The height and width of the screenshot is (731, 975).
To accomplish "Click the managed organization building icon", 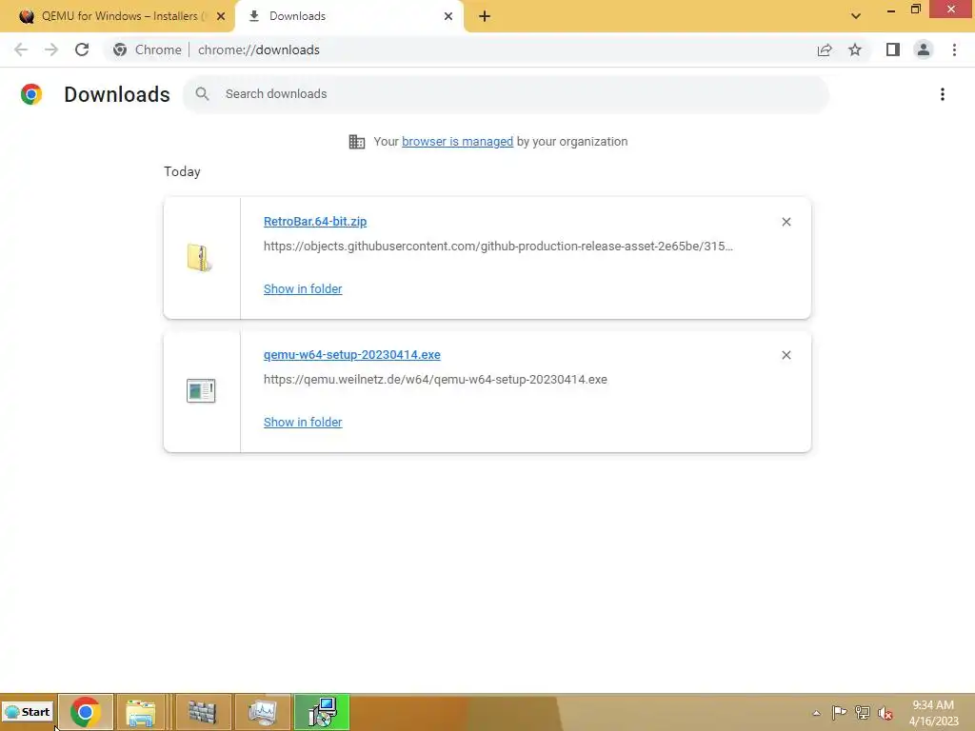I will 357,142.
